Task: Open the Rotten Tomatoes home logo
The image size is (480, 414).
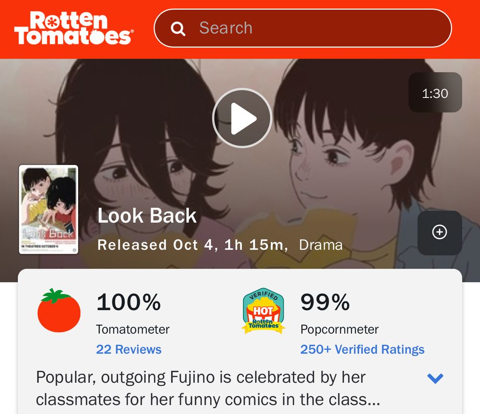Action: click(x=73, y=28)
